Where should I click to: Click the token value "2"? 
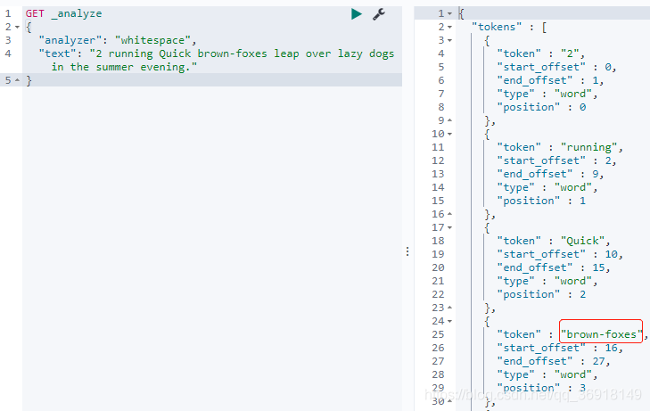pos(570,53)
